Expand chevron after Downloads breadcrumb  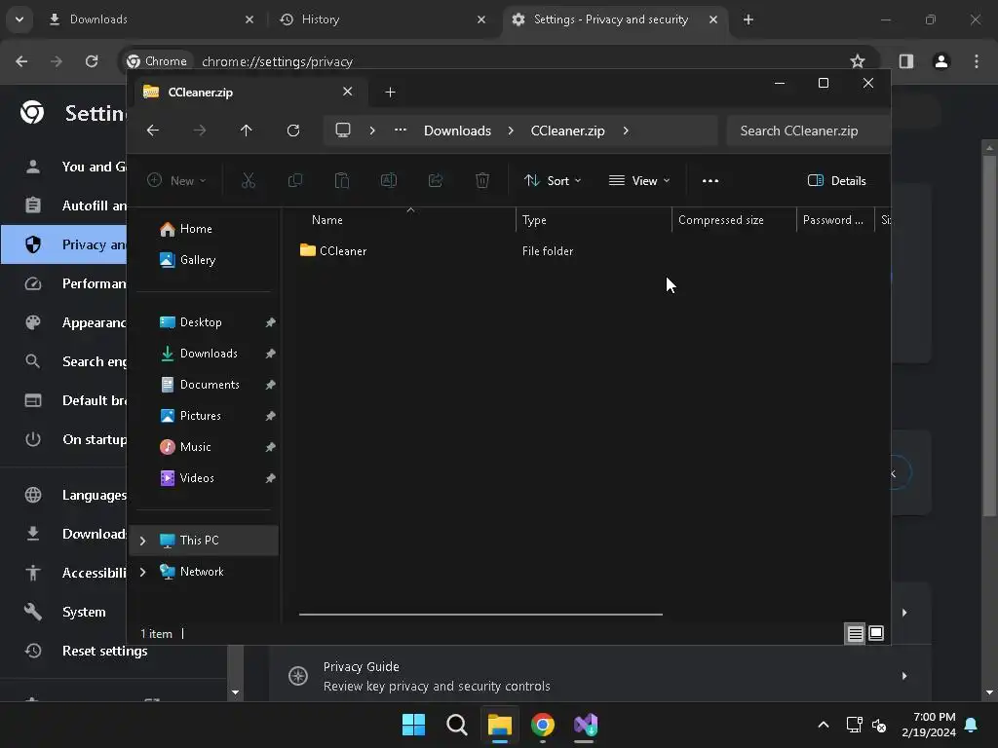[511, 131]
